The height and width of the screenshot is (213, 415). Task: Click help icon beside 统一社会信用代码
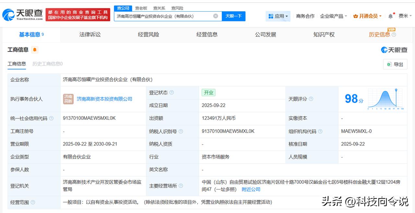pos(51,118)
